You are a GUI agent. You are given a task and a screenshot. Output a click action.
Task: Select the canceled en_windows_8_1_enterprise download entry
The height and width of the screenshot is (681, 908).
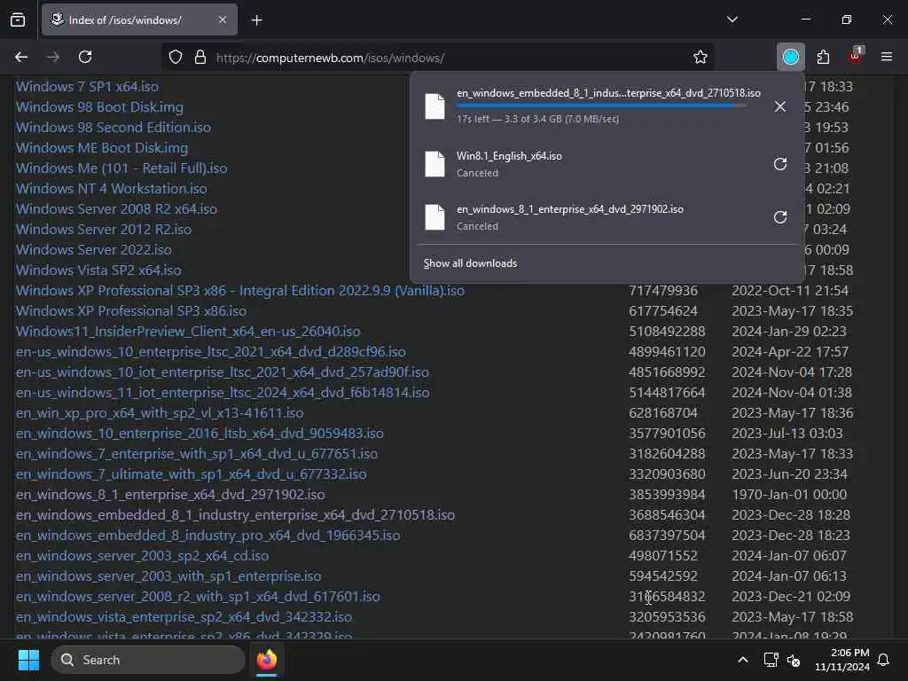(x=607, y=217)
